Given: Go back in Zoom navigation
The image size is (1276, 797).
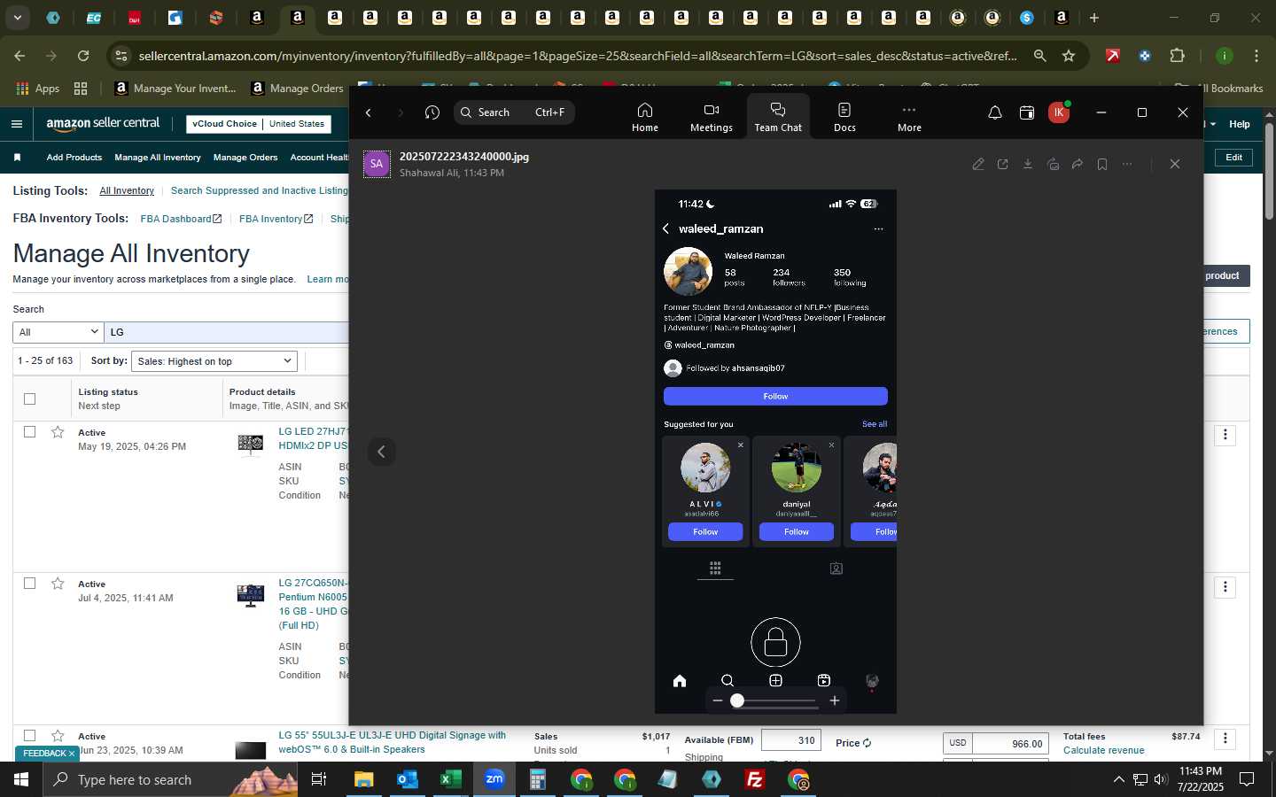Looking at the screenshot, I should coord(369,112).
